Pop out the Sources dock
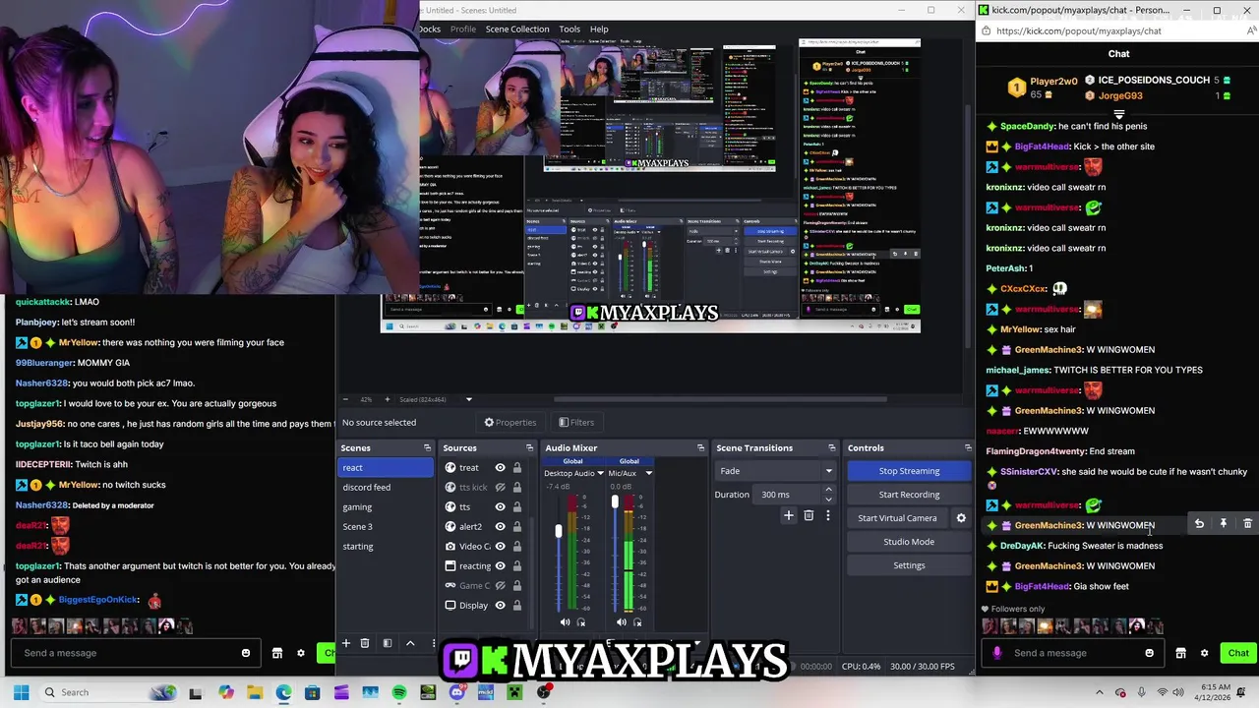The height and width of the screenshot is (708, 1259). [529, 448]
